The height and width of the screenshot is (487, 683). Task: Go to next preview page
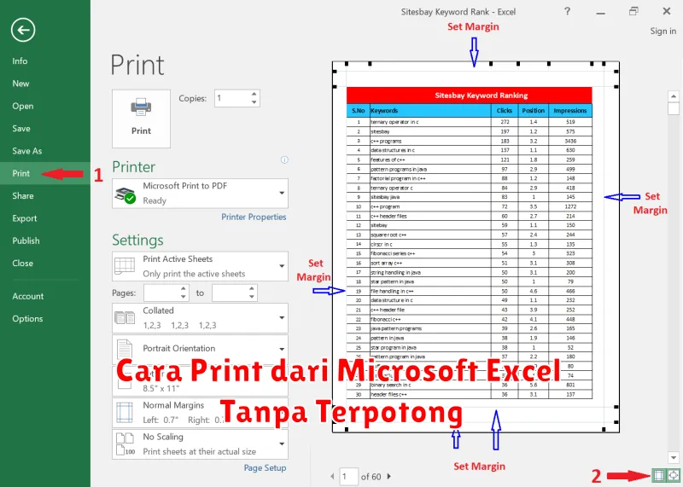(389, 477)
